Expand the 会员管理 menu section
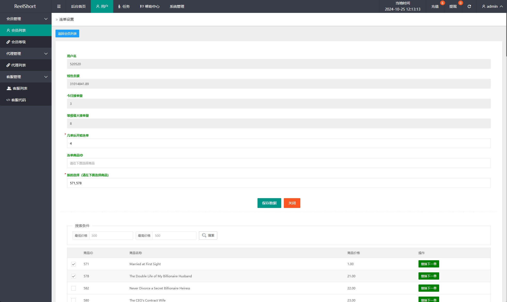This screenshot has width=507, height=302. coord(26,18)
